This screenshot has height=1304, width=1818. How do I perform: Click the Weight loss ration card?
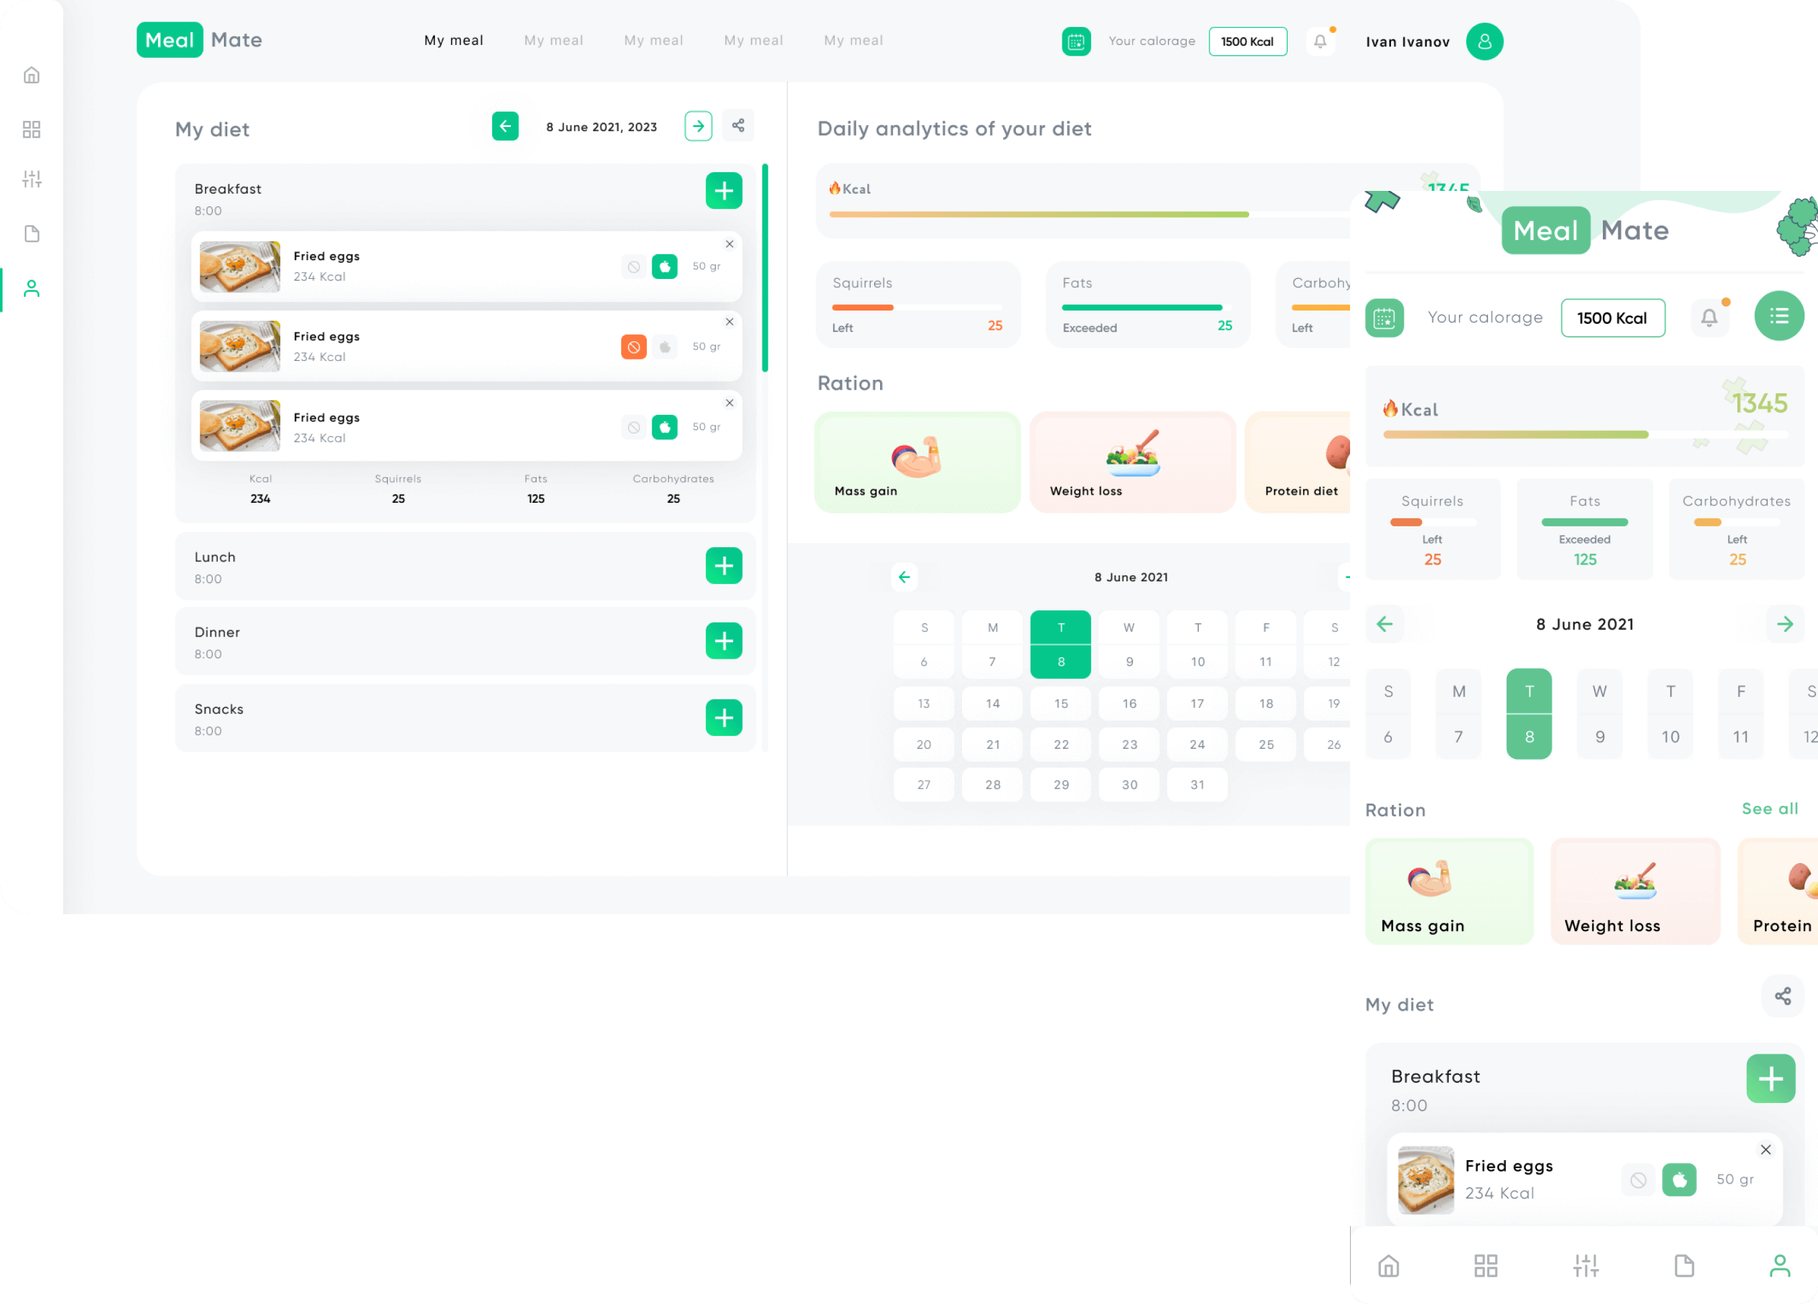1130,458
